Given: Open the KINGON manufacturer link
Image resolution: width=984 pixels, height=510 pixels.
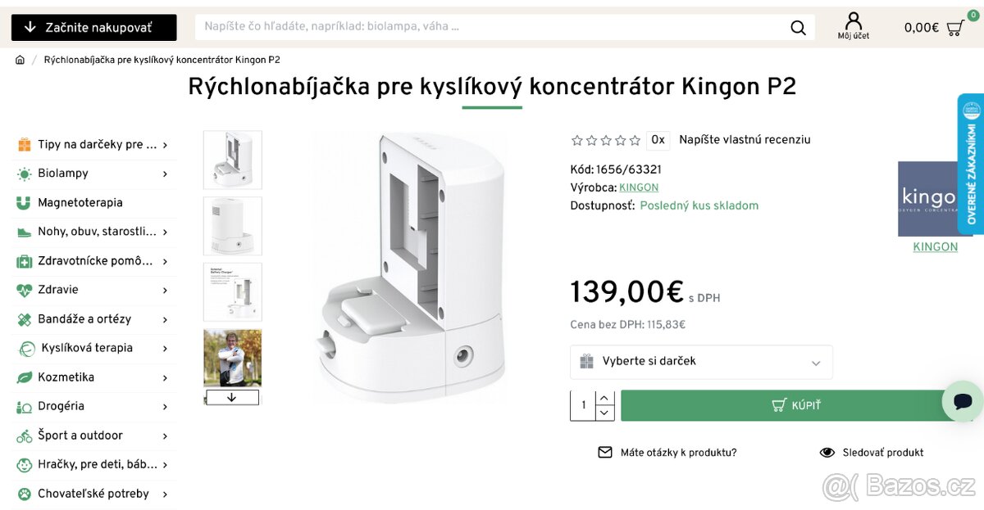Looking at the screenshot, I should coord(639,187).
